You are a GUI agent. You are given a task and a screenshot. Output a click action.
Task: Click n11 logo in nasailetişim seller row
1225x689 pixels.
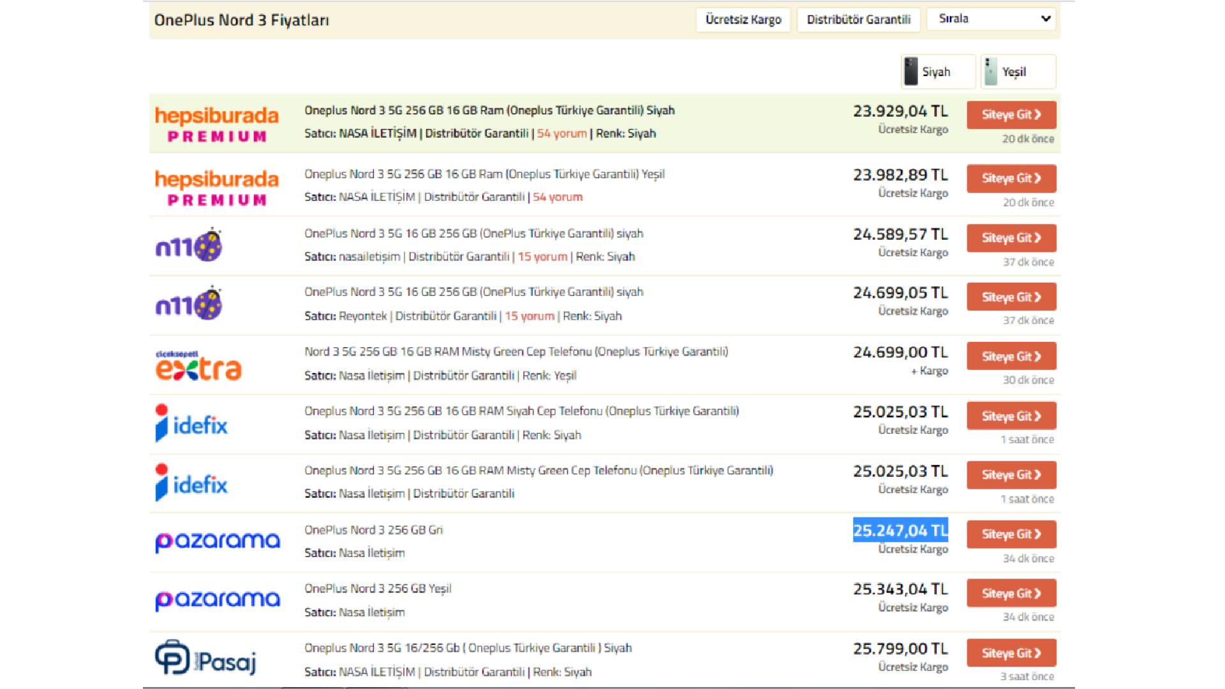coord(189,246)
